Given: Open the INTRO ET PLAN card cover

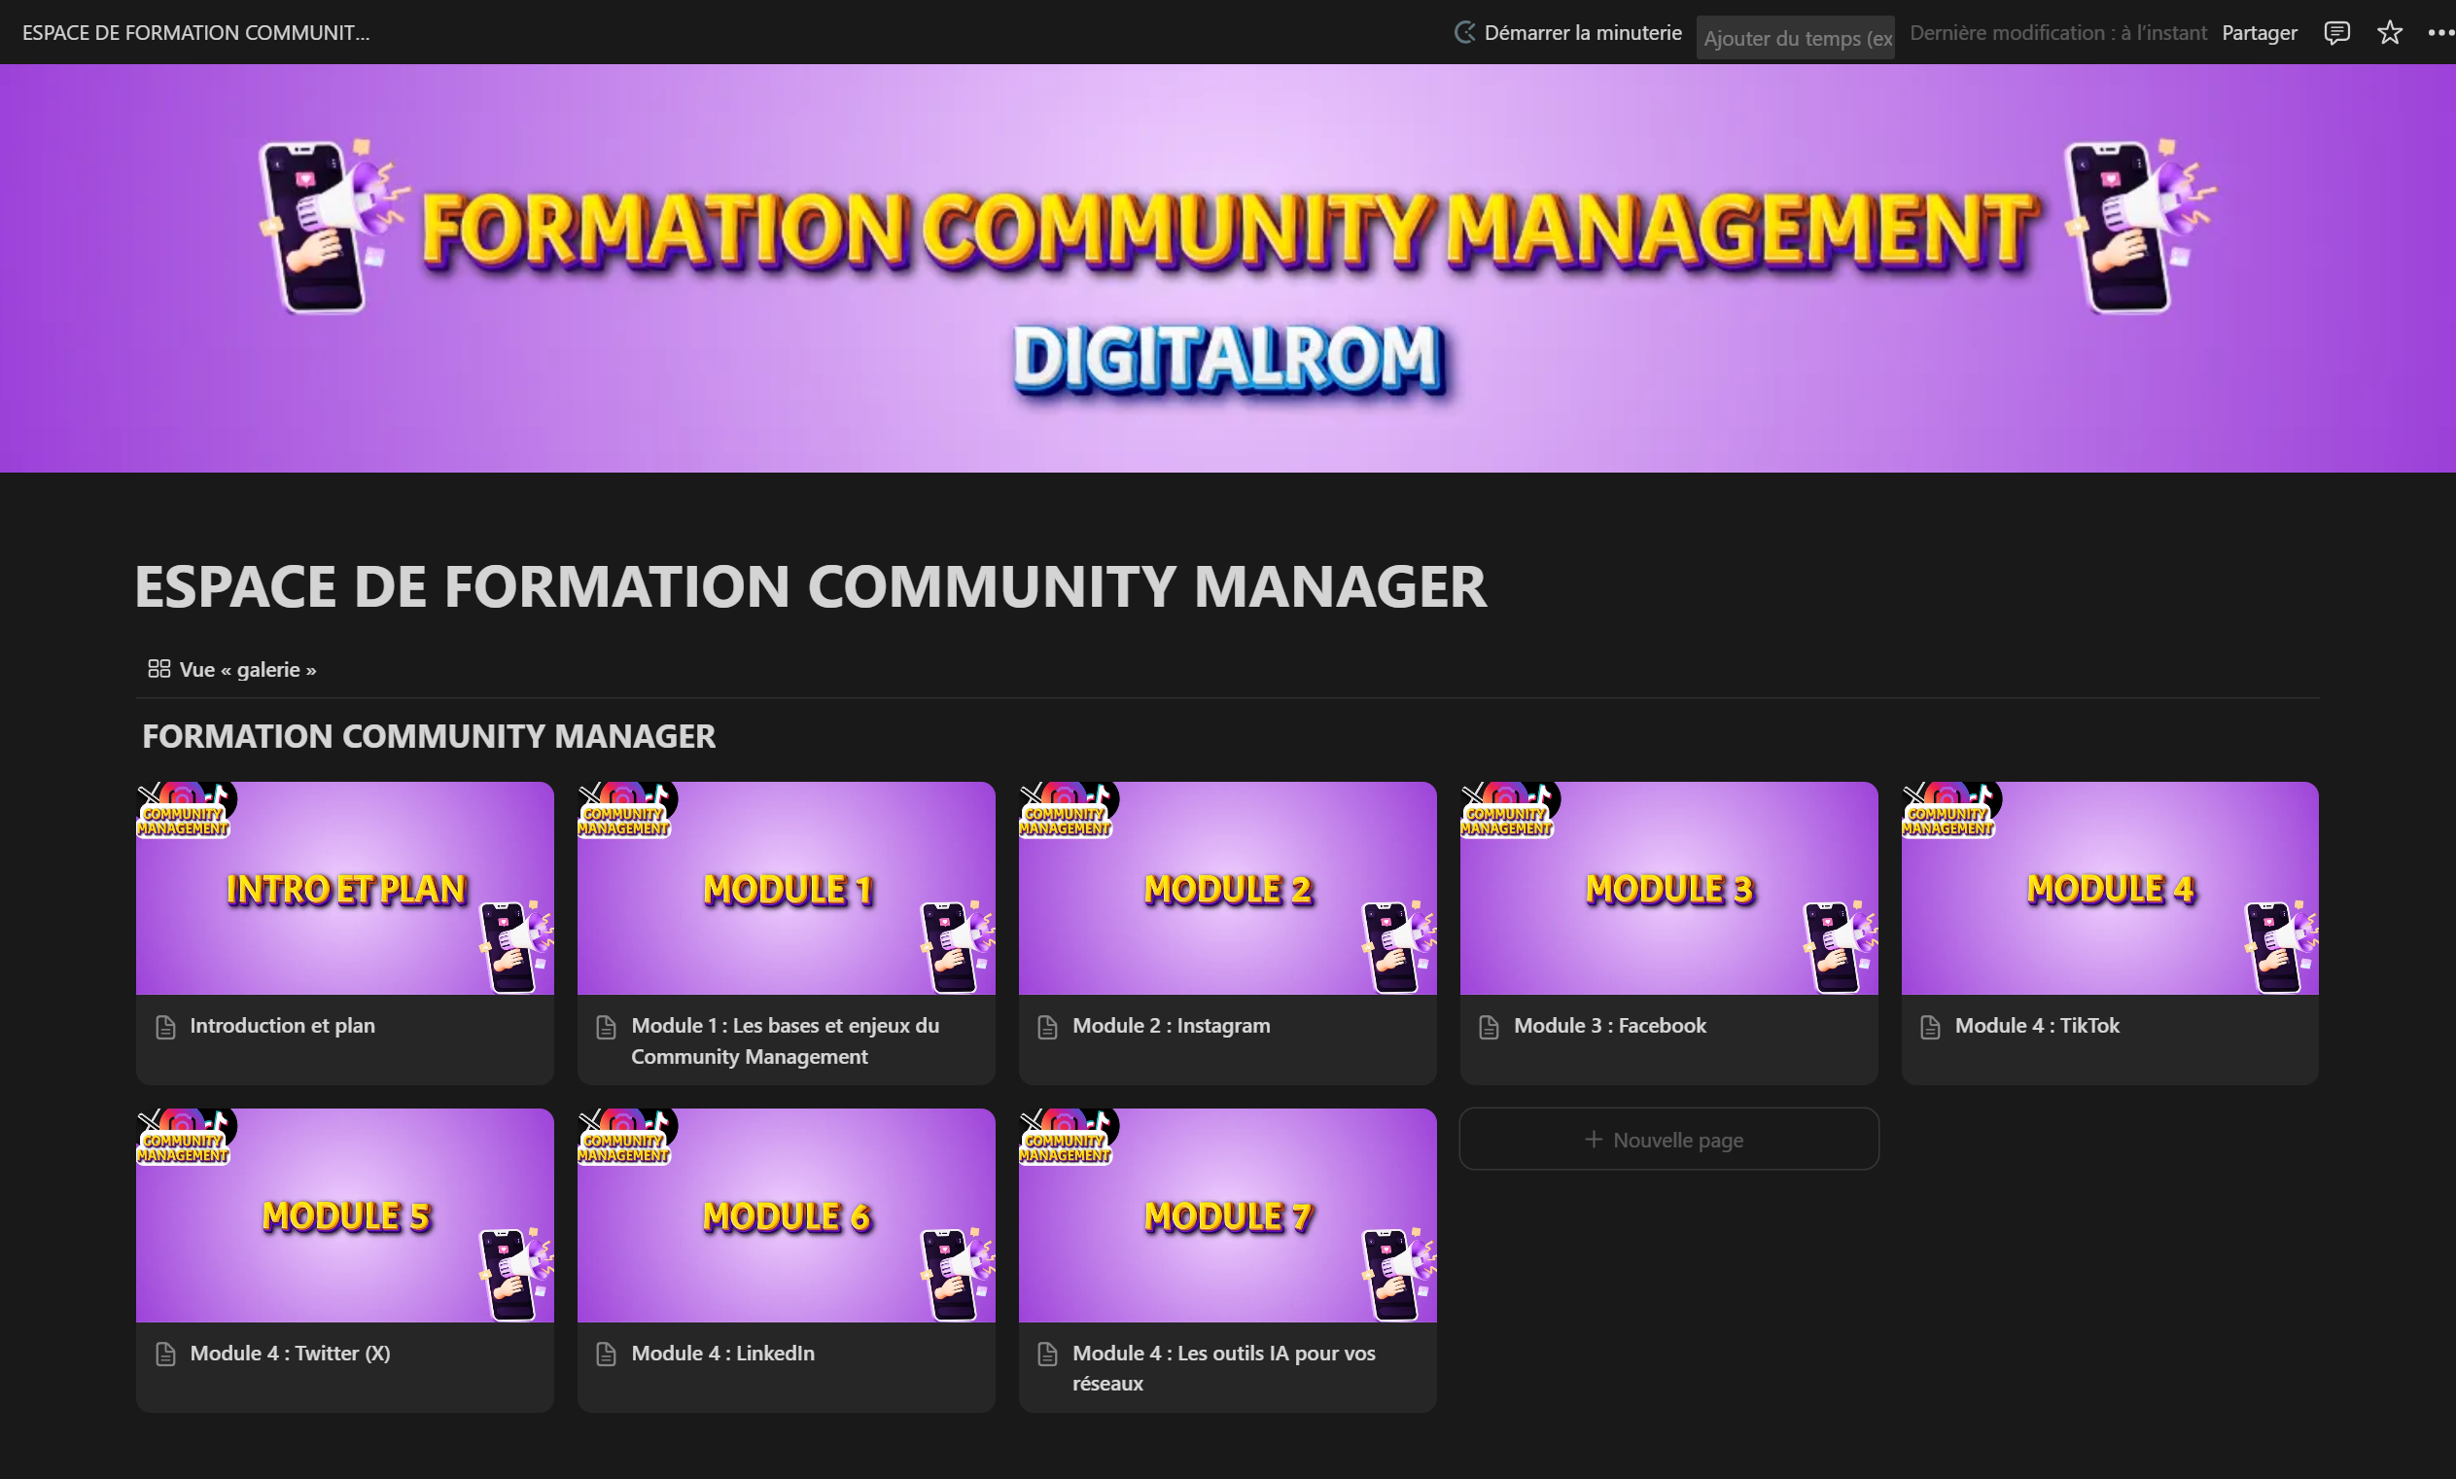Looking at the screenshot, I should [345, 888].
